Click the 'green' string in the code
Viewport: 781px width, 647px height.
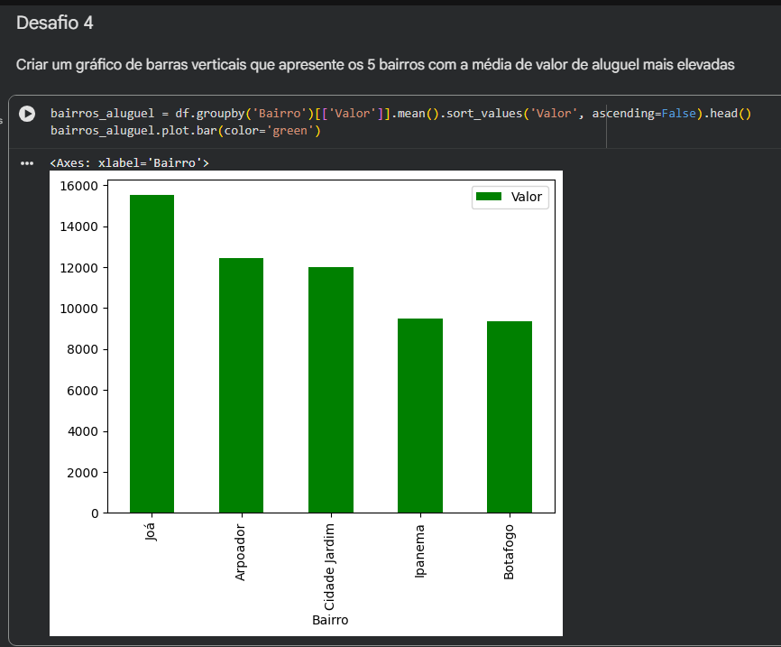(290, 131)
